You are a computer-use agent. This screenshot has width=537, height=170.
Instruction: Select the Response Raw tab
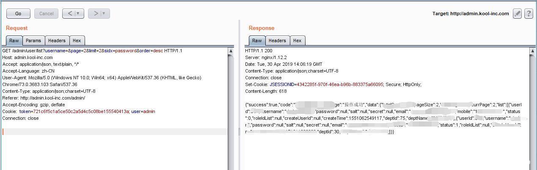[257, 40]
